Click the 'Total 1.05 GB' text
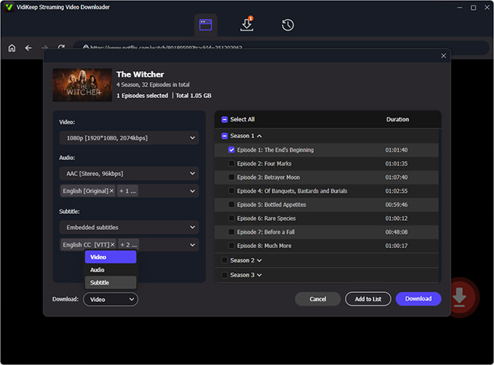This screenshot has width=494, height=365. coord(194,96)
